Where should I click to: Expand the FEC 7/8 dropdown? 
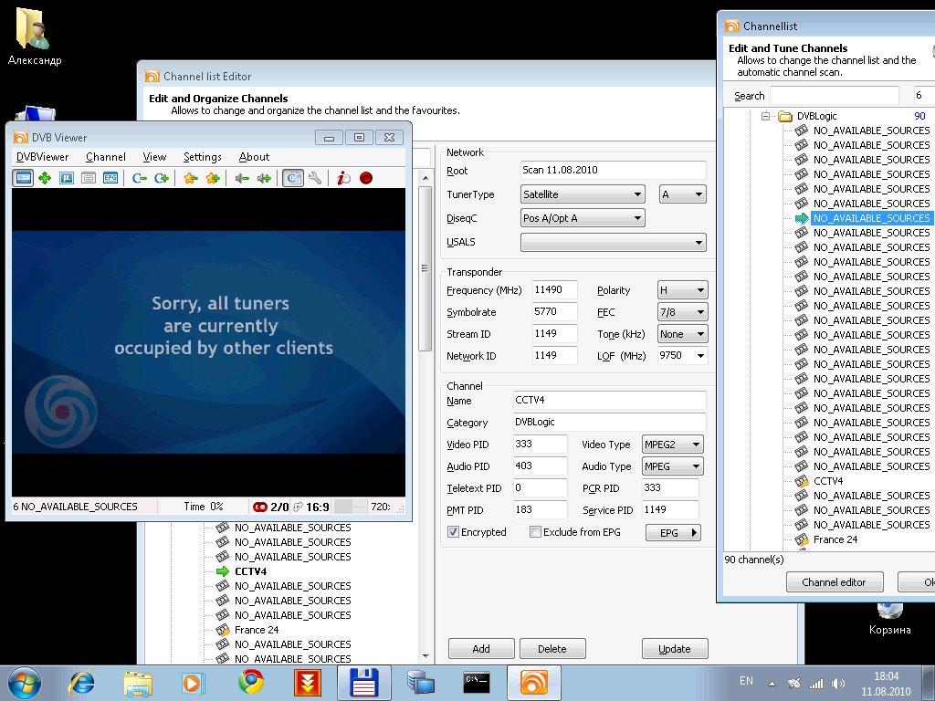pyautogui.click(x=682, y=312)
